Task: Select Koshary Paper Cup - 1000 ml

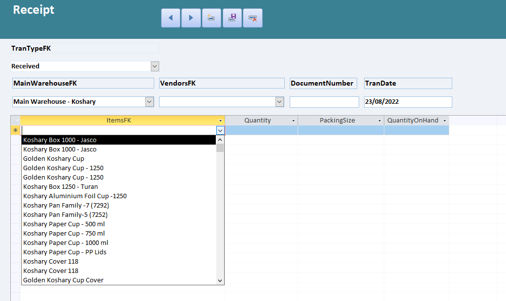Action: (x=119, y=242)
